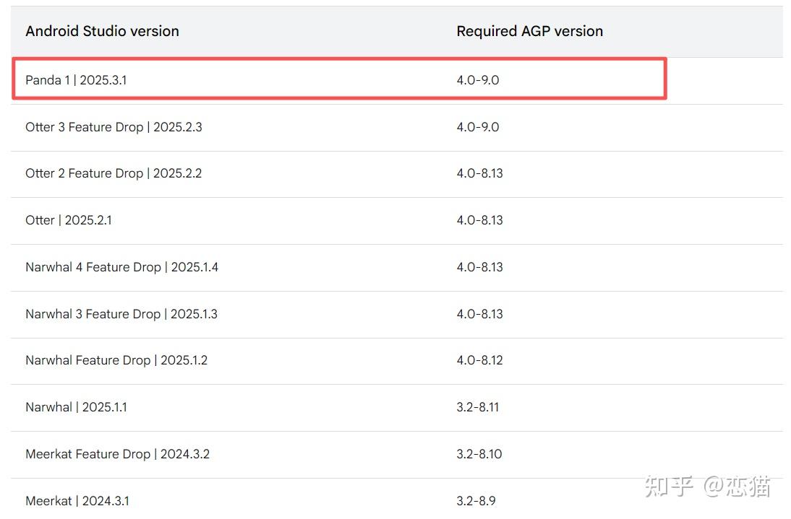Select 'Otter 2 Feature Drop | 2025.2.2' cell
This screenshot has height=519, width=791.
[114, 173]
